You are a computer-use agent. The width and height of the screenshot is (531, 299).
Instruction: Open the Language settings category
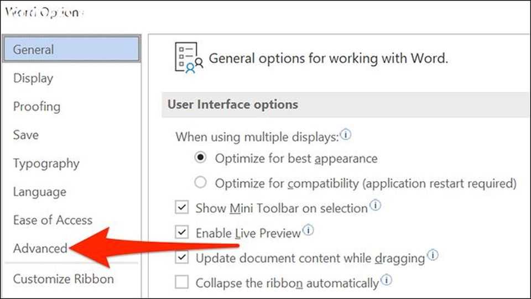[x=39, y=192]
